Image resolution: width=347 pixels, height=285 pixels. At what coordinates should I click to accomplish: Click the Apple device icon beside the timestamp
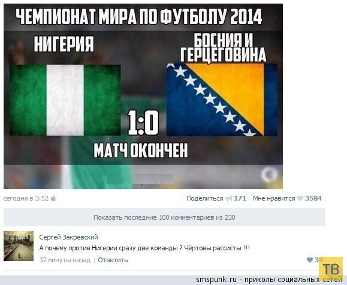point(53,198)
